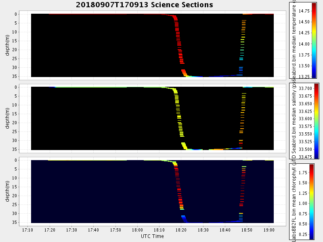Viewport: 323px width, 242px height.
Task: Select the 19:00 time tick label
Action: [269, 230]
